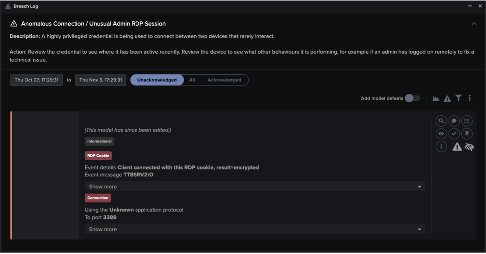The width and height of the screenshot is (486, 254).
Task: Expand the first Show more section
Action: click(255, 186)
